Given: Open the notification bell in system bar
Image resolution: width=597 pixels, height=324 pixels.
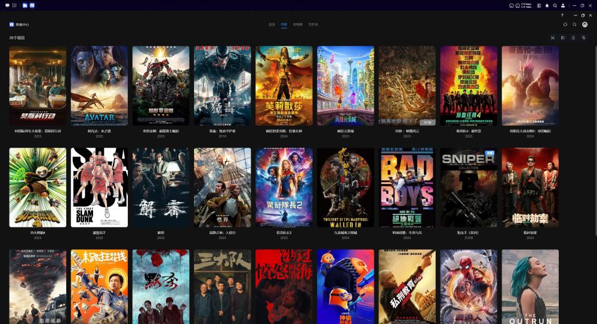Looking at the screenshot, I should [547, 5].
